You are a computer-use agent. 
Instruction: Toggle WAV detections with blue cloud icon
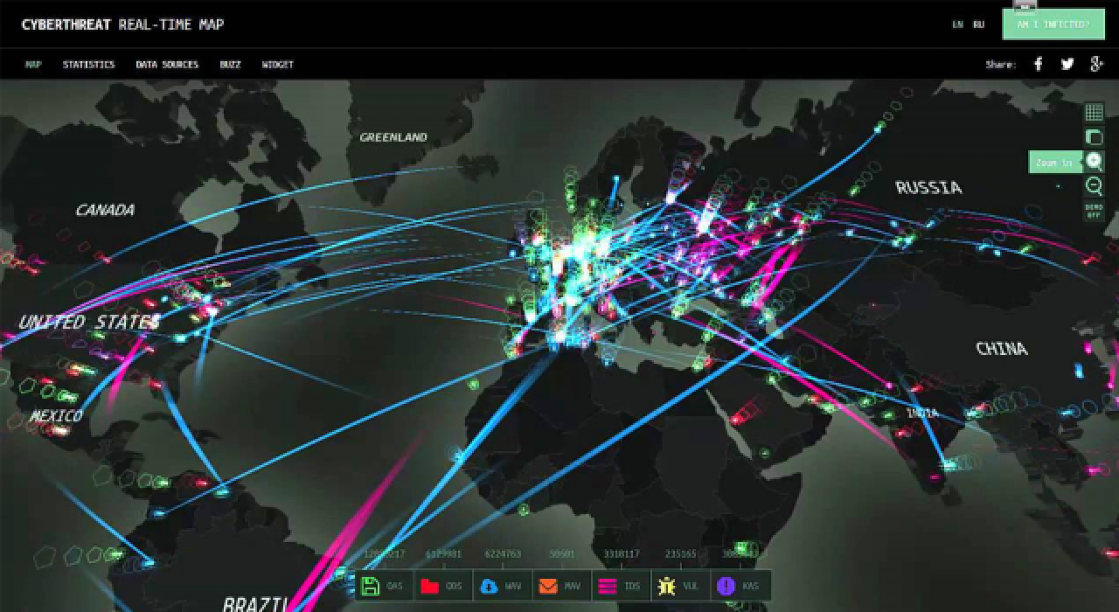502,586
